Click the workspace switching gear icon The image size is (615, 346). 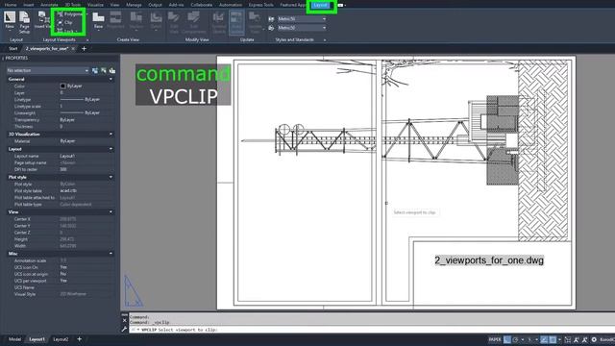pos(594,339)
